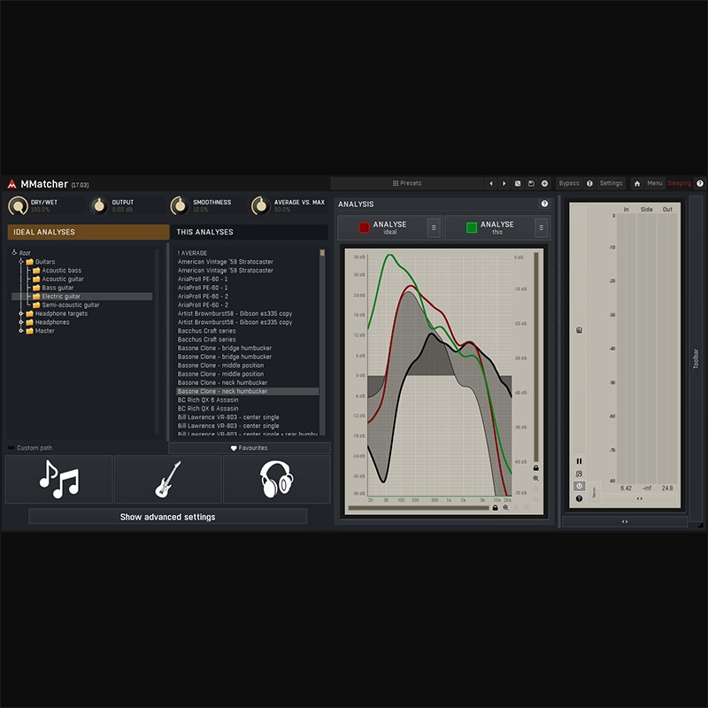Click the vertical zoom magnifier in graph

coord(536,478)
